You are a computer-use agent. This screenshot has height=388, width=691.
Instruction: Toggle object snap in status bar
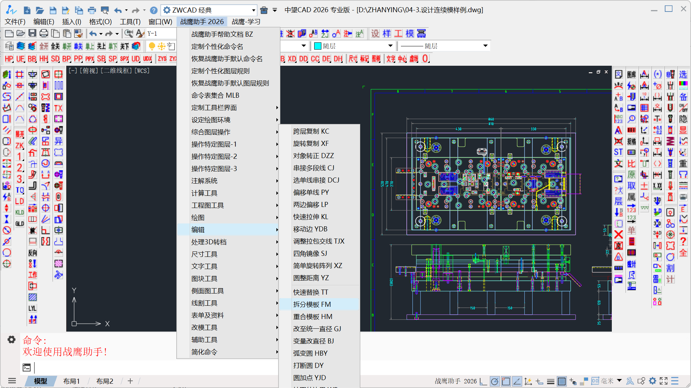(x=506, y=381)
